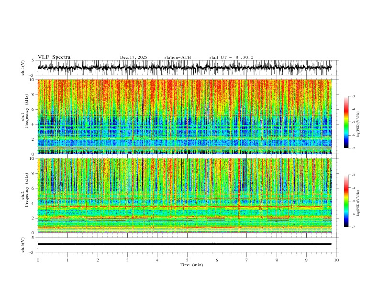Click the "Time (min)" axis label
Image resolution: width=379 pixels, height=292 pixels.
(x=191, y=265)
